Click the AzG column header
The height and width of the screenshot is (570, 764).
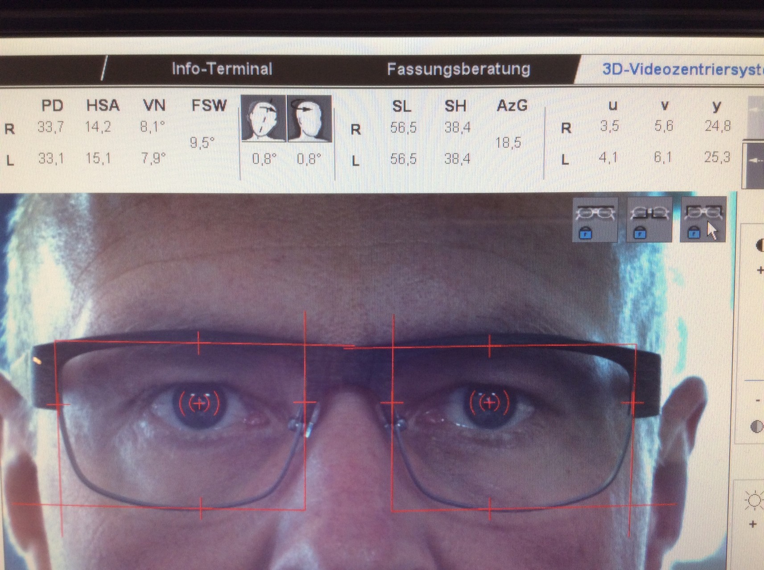512,106
